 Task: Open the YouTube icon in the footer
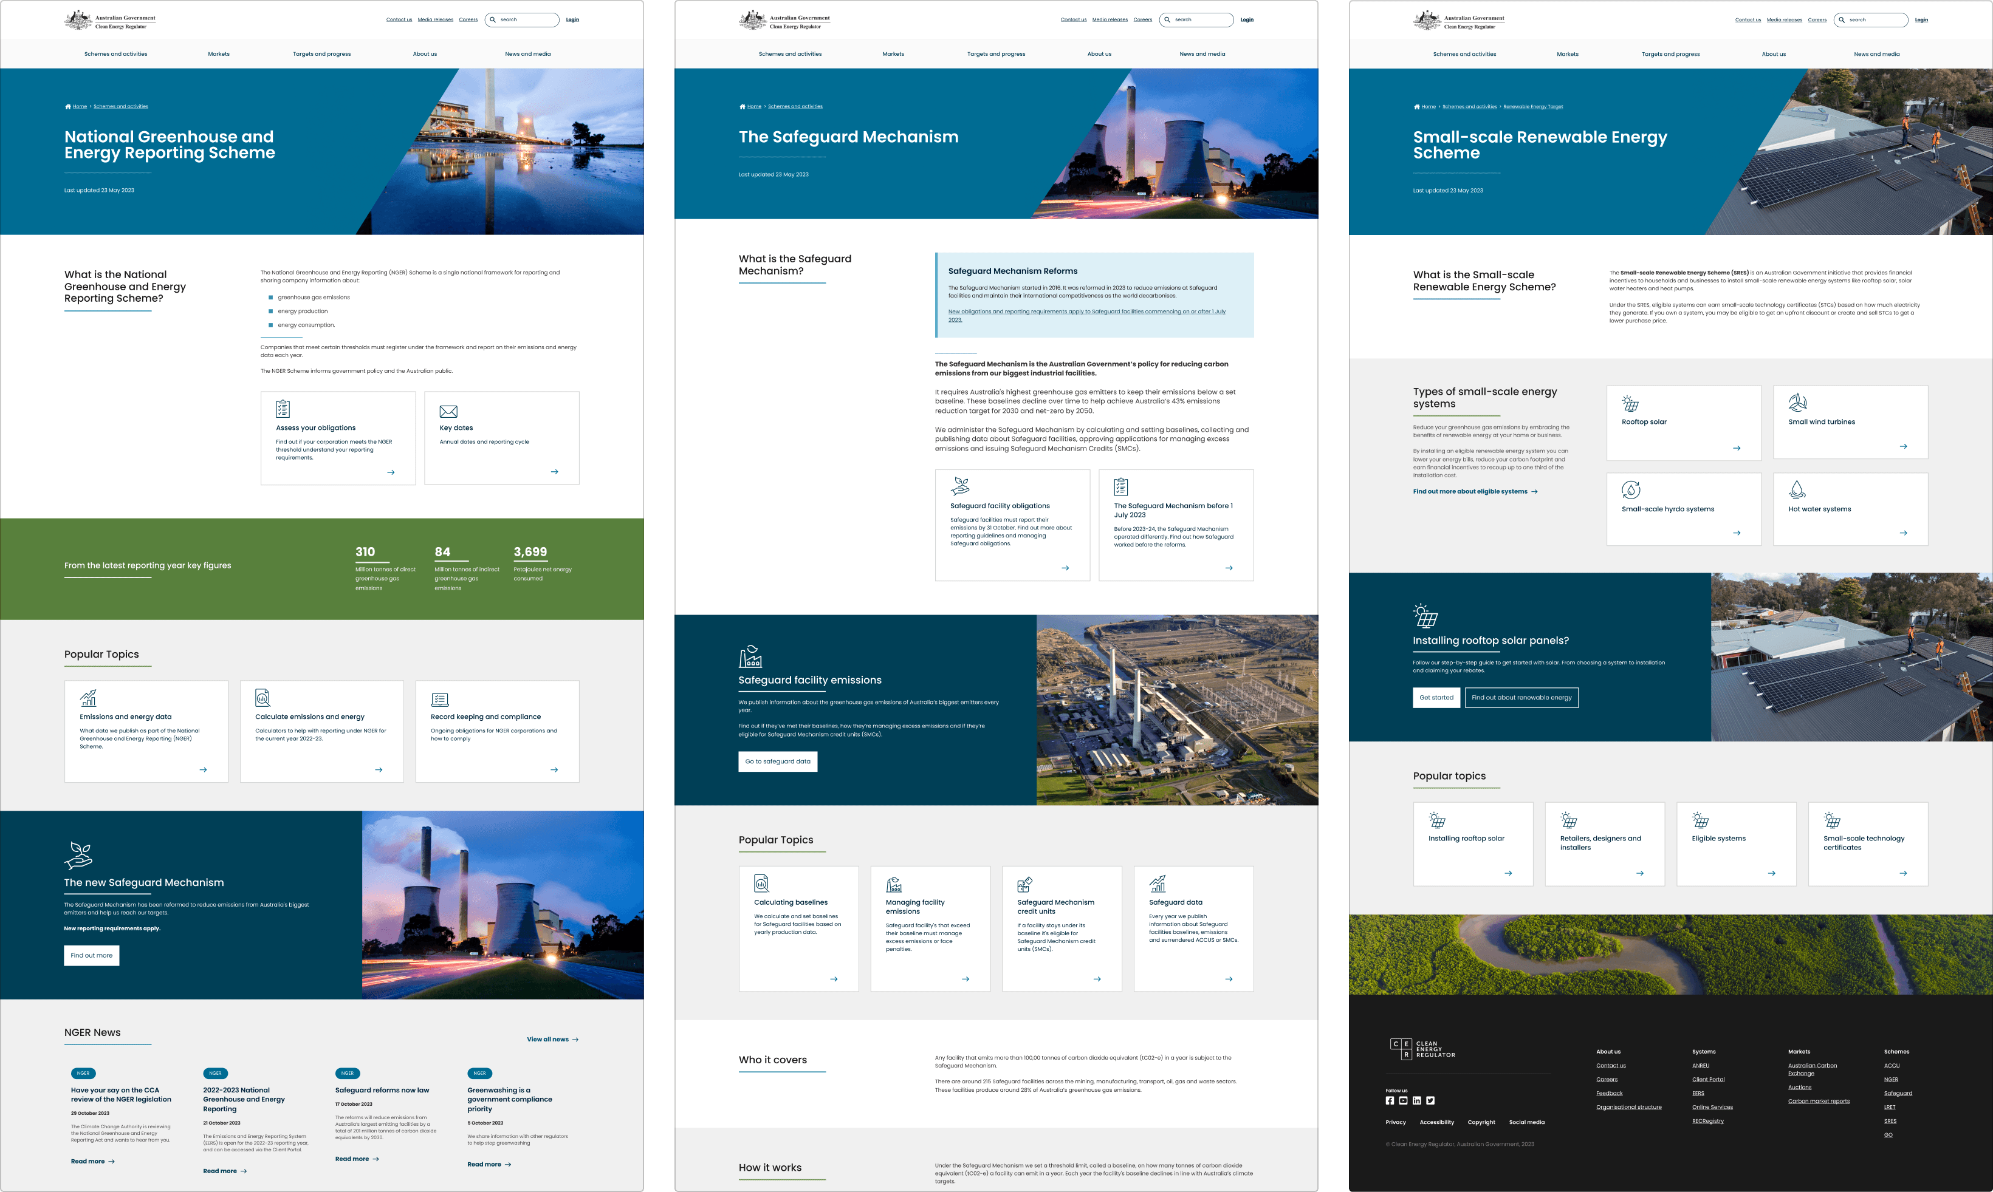[1403, 1100]
